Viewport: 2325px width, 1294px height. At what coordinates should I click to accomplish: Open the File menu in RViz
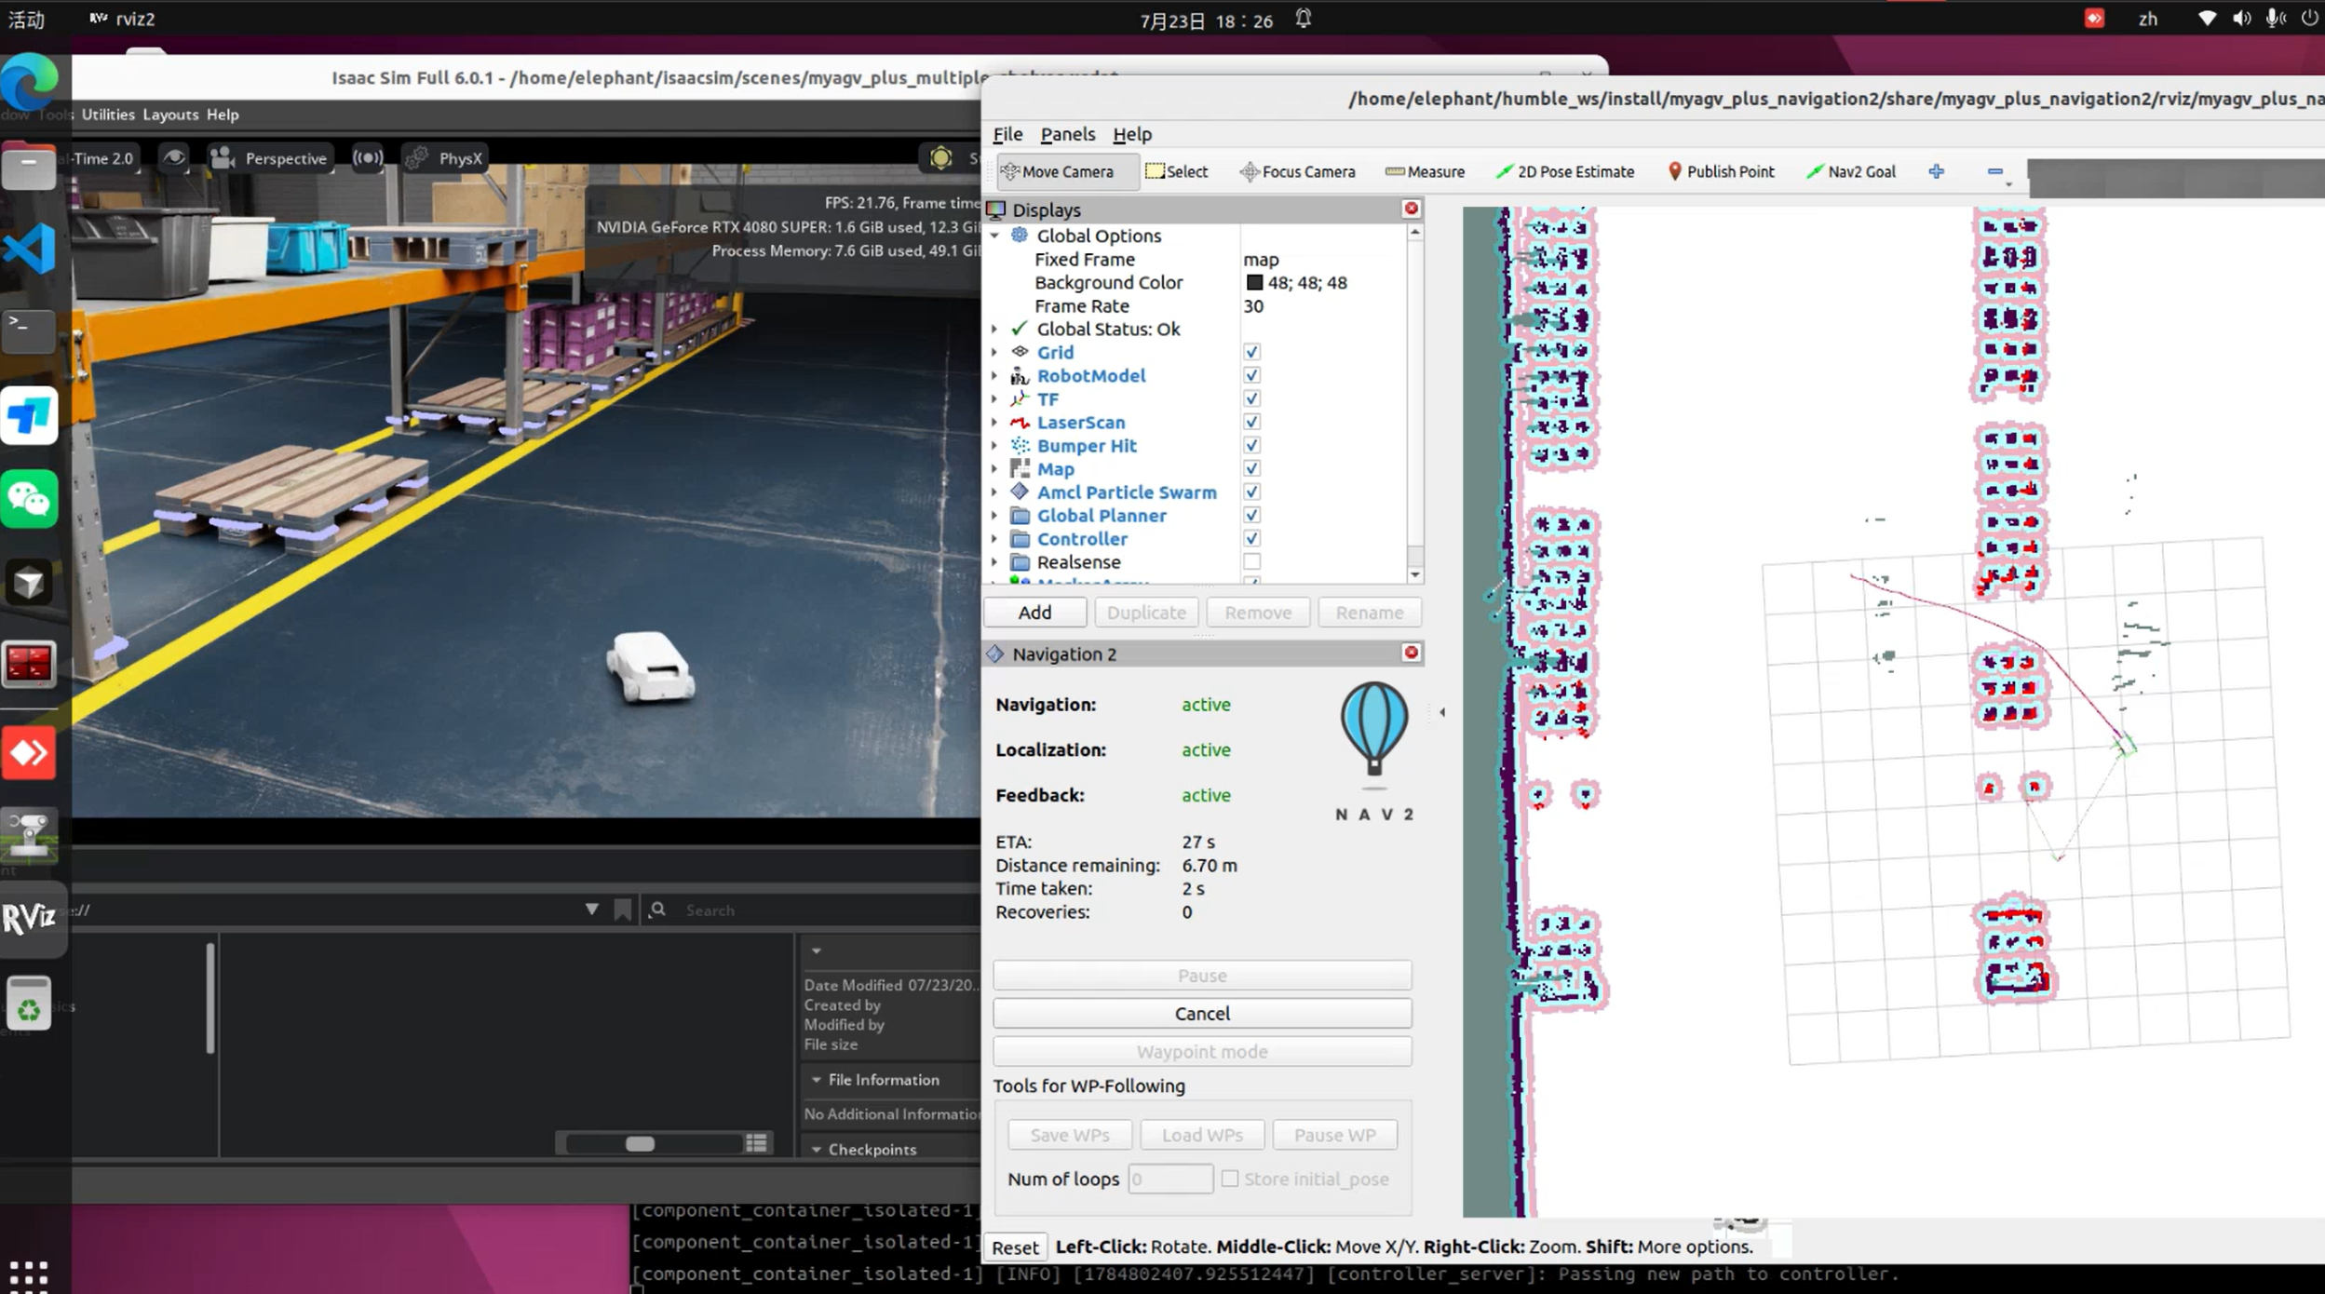click(1007, 134)
